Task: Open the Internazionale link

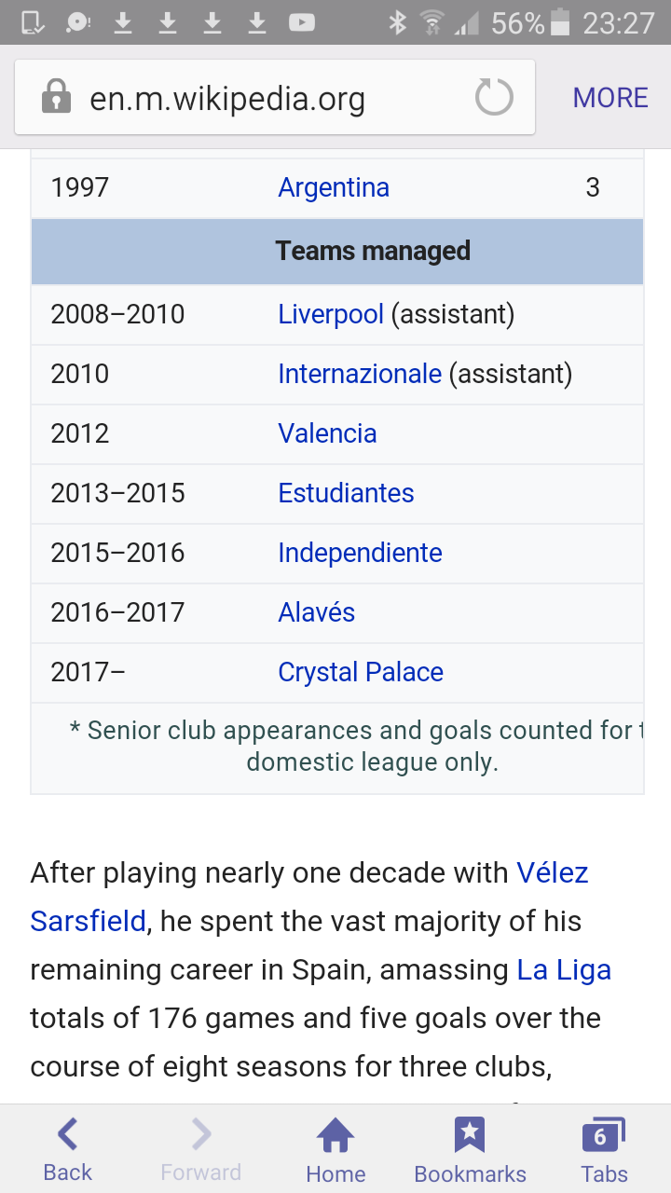Action: [360, 374]
